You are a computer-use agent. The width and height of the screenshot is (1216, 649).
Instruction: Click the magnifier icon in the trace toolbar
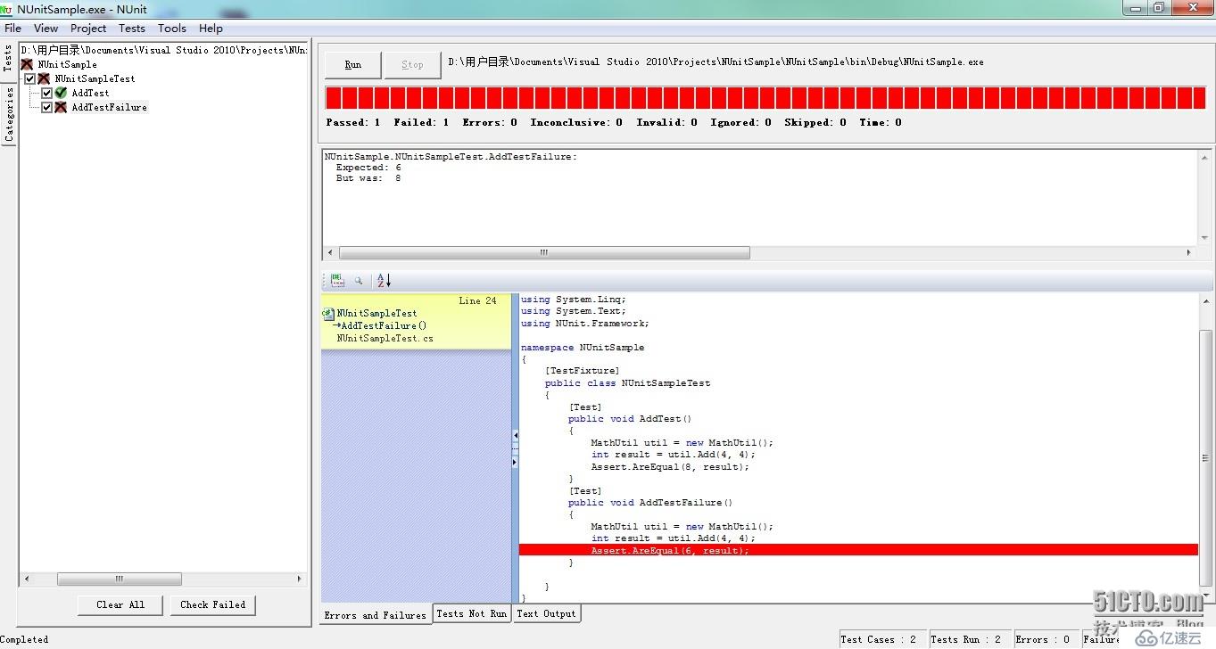point(359,281)
